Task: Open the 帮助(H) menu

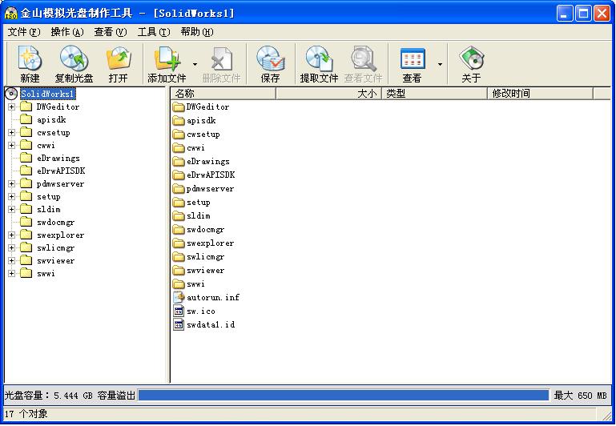Action: [x=197, y=32]
